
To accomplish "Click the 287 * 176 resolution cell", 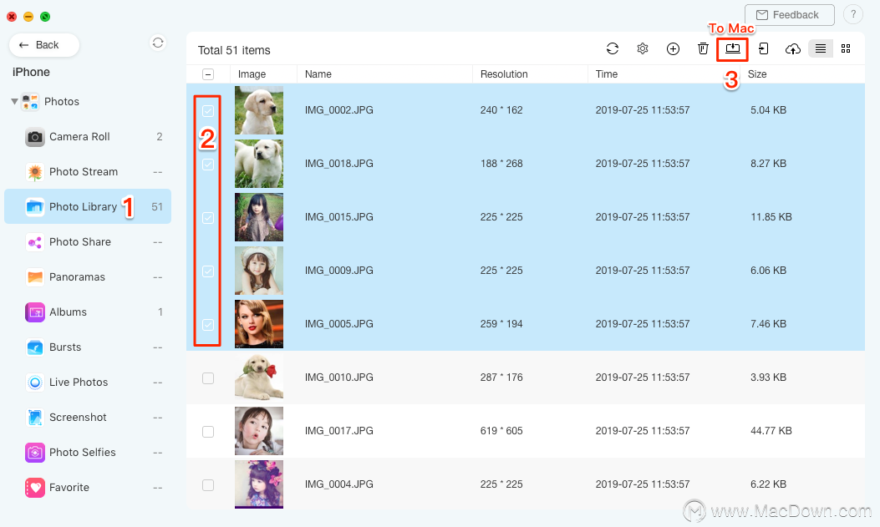I will click(x=501, y=378).
